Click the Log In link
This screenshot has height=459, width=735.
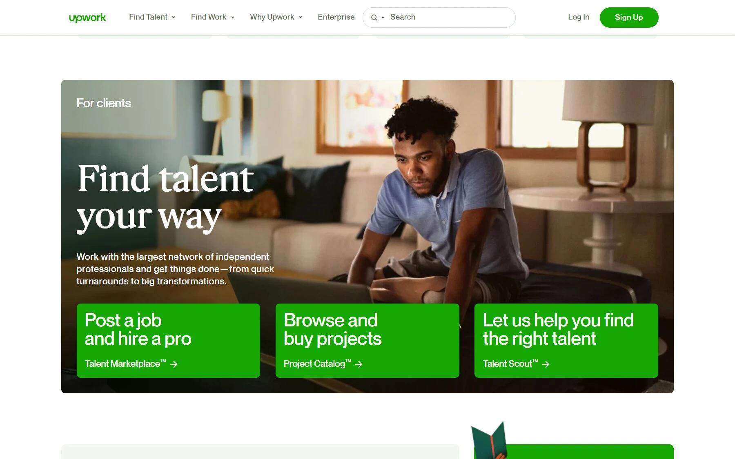(579, 17)
